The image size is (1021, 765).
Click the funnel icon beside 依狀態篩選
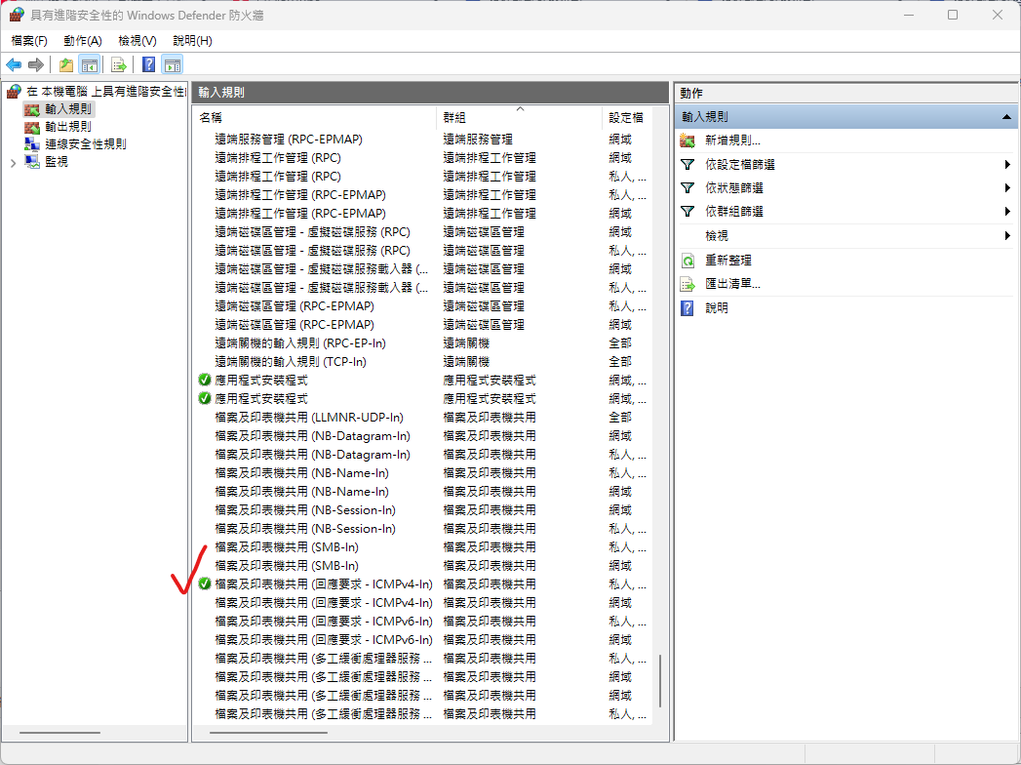(x=687, y=187)
